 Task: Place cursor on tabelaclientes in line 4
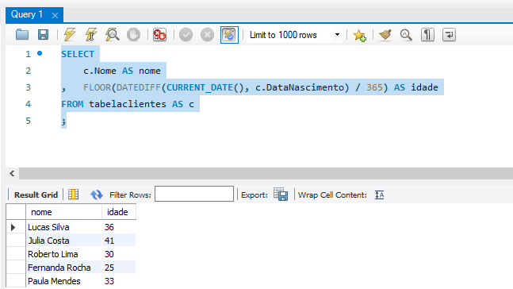128,104
